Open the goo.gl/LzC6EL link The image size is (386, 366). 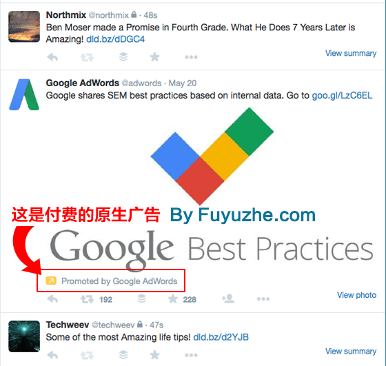342,96
